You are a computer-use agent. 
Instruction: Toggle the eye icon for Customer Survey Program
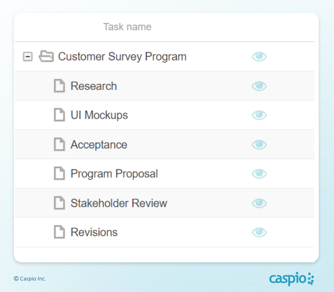coord(259,57)
